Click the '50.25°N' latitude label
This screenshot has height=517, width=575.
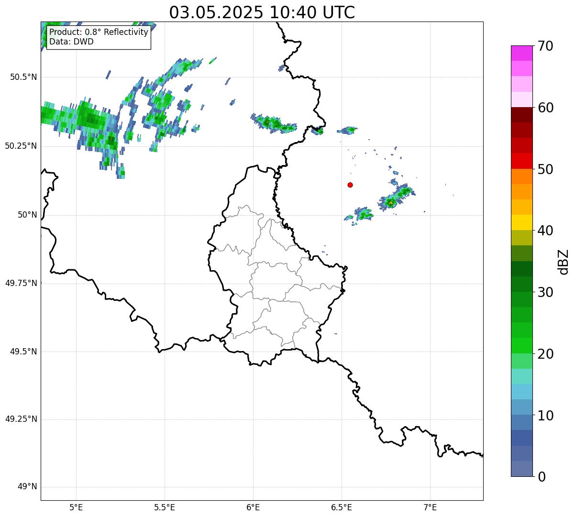[21, 146]
